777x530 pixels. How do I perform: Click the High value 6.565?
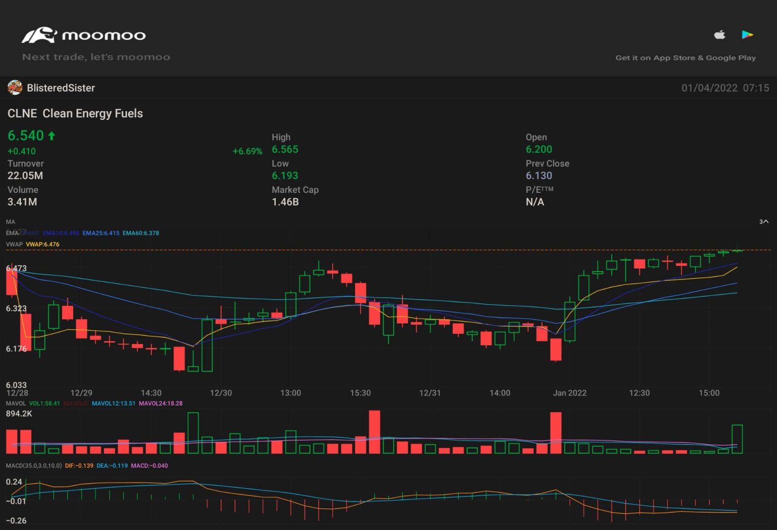tap(285, 149)
